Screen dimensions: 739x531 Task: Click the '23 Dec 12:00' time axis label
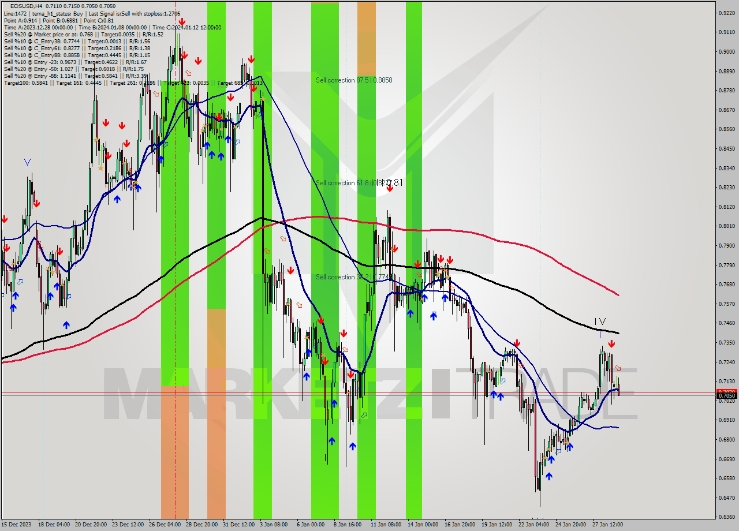click(128, 525)
